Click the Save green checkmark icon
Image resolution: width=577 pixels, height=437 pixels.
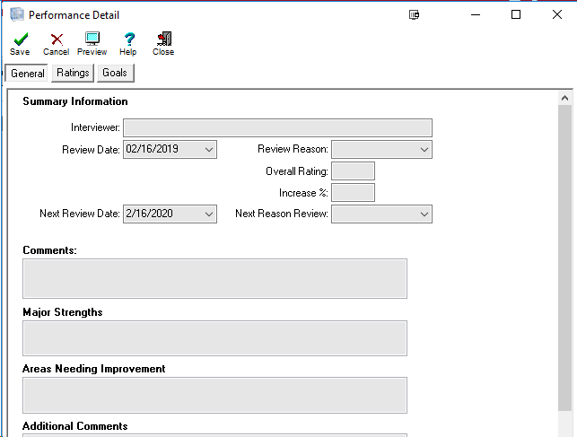[x=20, y=39]
